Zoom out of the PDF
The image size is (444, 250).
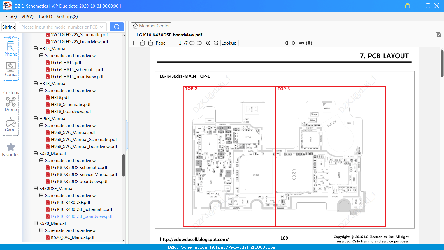pos(216,43)
